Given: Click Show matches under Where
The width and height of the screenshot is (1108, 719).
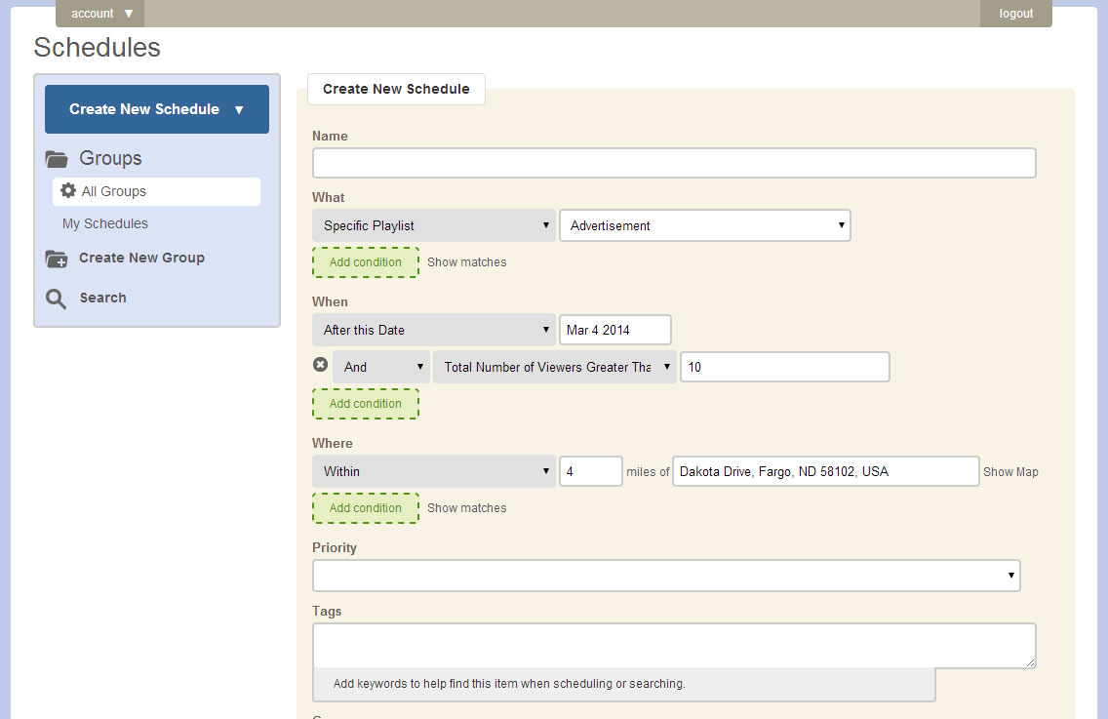Looking at the screenshot, I should point(466,508).
